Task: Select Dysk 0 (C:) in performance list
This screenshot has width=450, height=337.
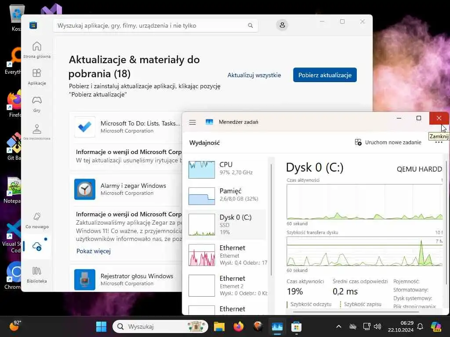Action: (x=227, y=225)
